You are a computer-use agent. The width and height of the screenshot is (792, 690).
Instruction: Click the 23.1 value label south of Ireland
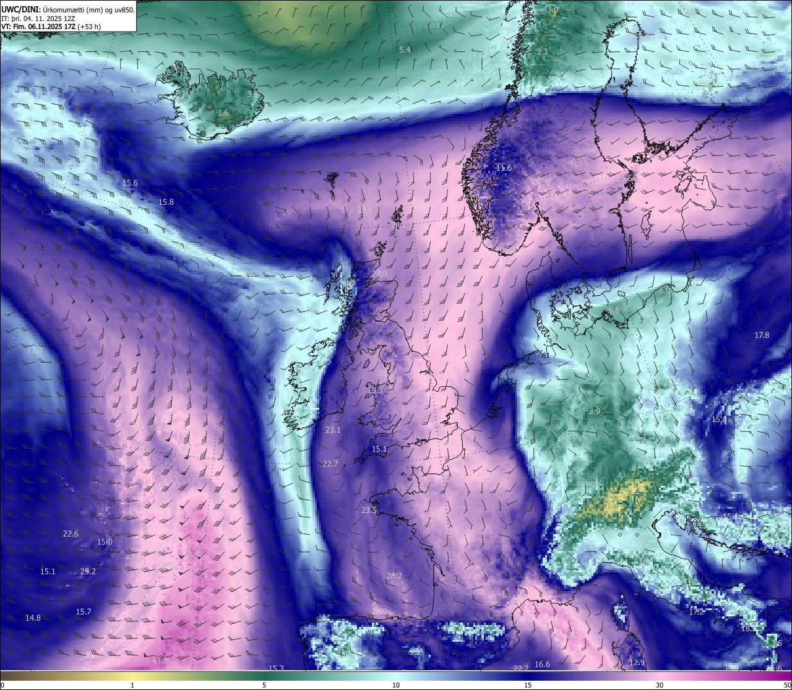point(333,429)
